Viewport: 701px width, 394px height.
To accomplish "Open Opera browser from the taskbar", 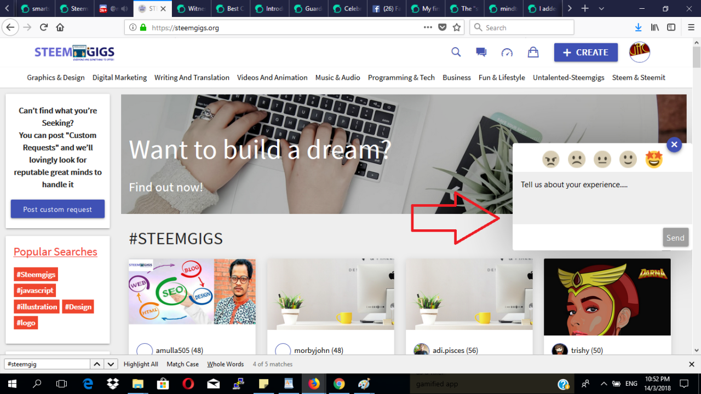I will [188, 384].
